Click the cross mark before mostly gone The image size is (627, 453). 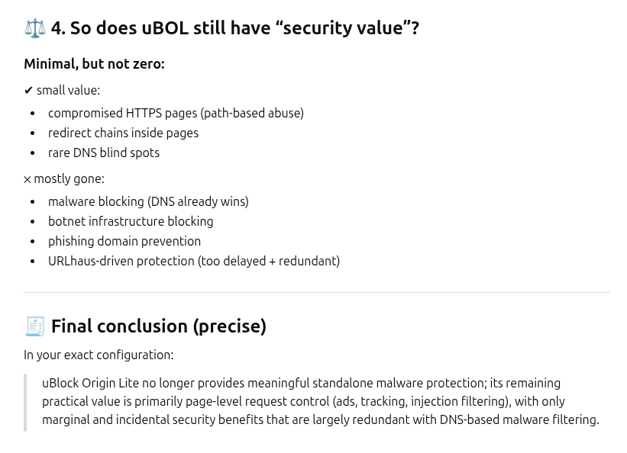pos(27,179)
